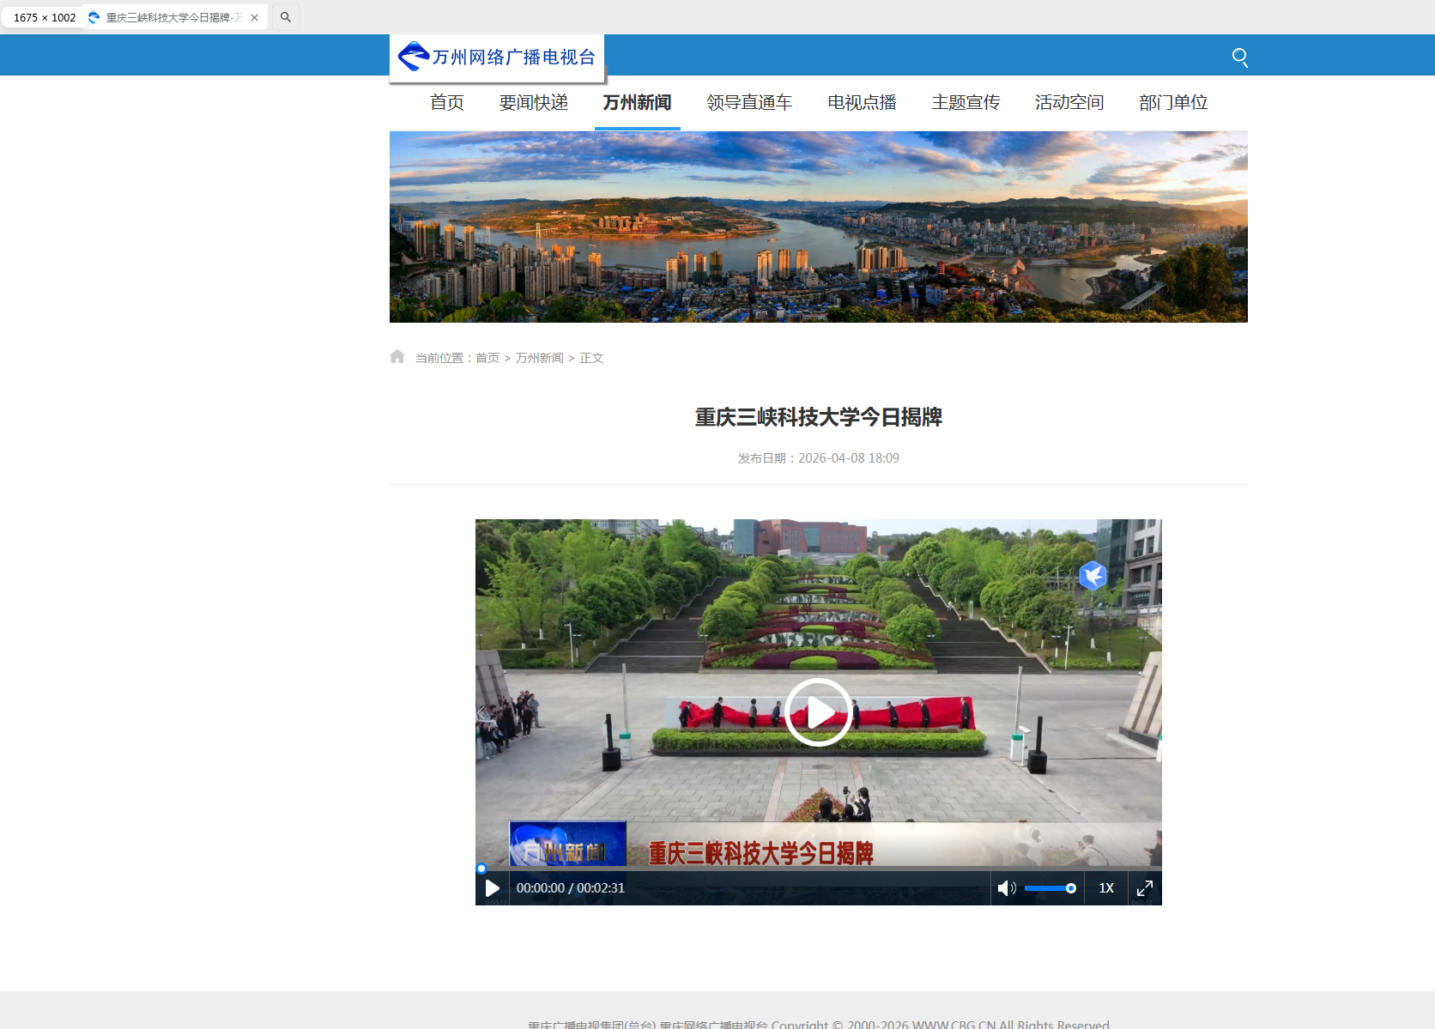Open the 首页 navigation item
Image resolution: width=1435 pixels, height=1029 pixels.
(x=446, y=103)
